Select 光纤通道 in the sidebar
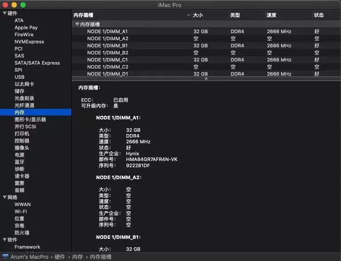This screenshot has width=341, height=261. [24, 105]
